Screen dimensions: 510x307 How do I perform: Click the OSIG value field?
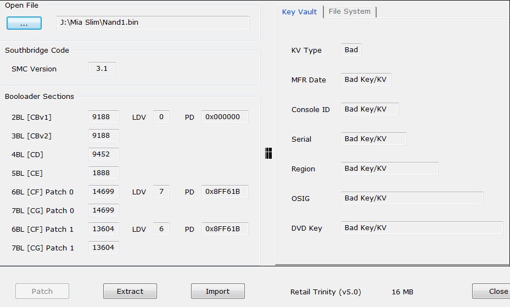click(x=412, y=198)
